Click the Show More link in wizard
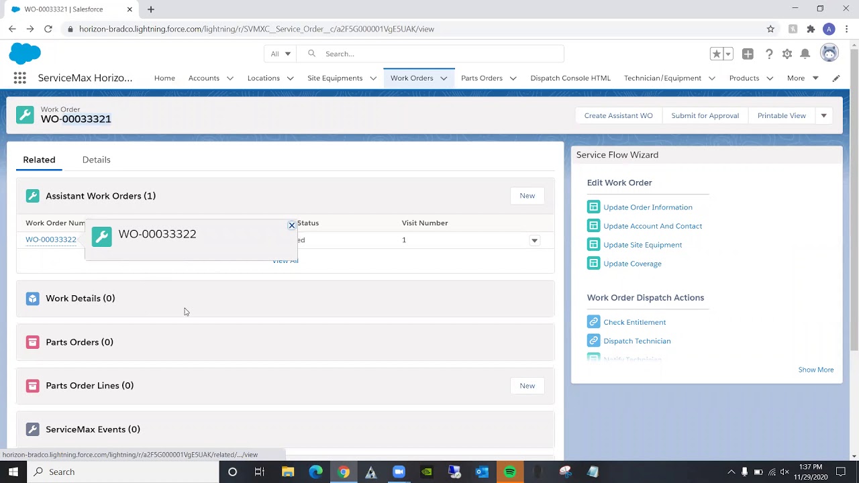Image resolution: width=859 pixels, height=483 pixels. (815, 370)
